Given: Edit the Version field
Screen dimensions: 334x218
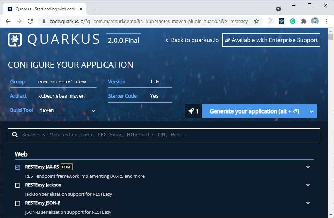Looking at the screenshot, I should click(161, 82).
